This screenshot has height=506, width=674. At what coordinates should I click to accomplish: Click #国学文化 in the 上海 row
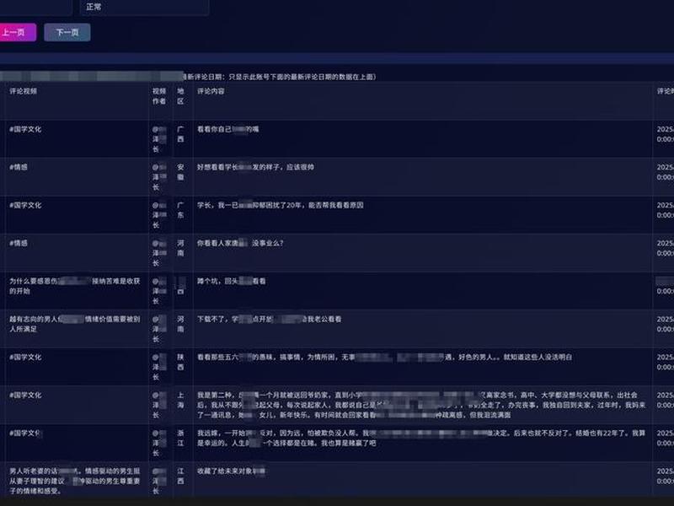(25, 395)
